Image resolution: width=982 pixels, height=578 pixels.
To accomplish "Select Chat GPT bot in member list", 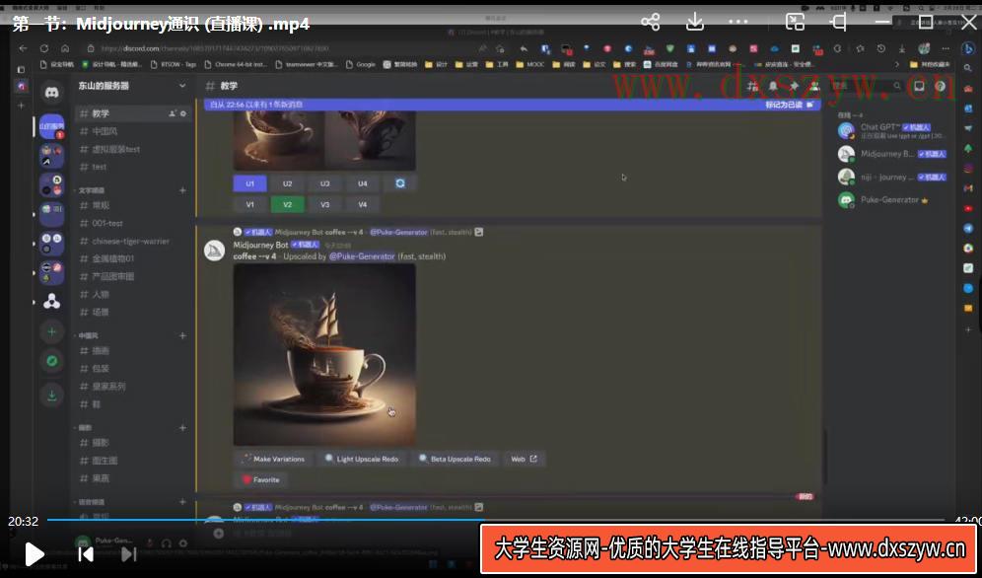I will point(892,130).
